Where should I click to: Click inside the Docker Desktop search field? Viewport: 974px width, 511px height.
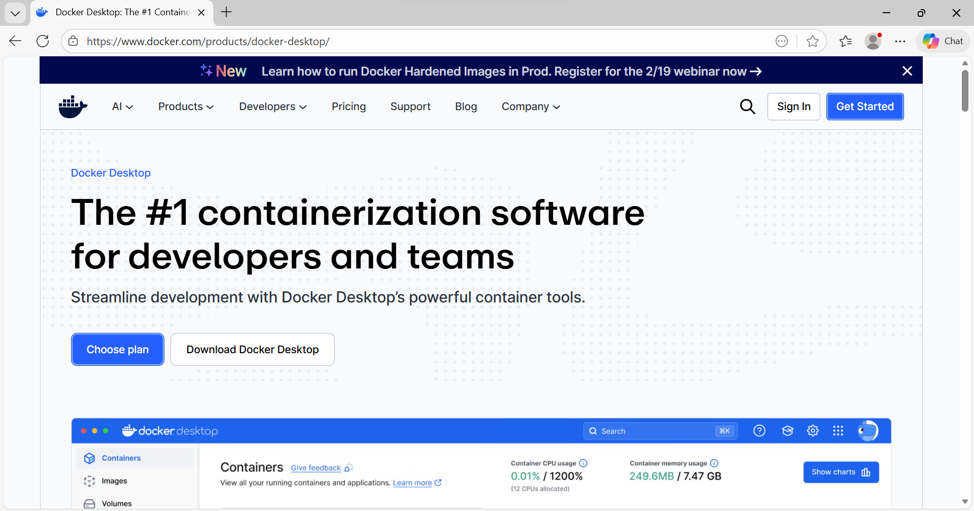pos(659,430)
